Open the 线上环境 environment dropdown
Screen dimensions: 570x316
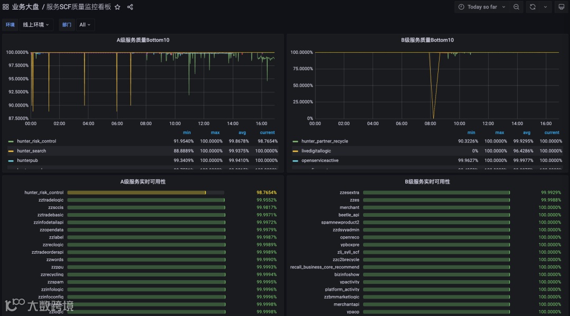tap(36, 25)
